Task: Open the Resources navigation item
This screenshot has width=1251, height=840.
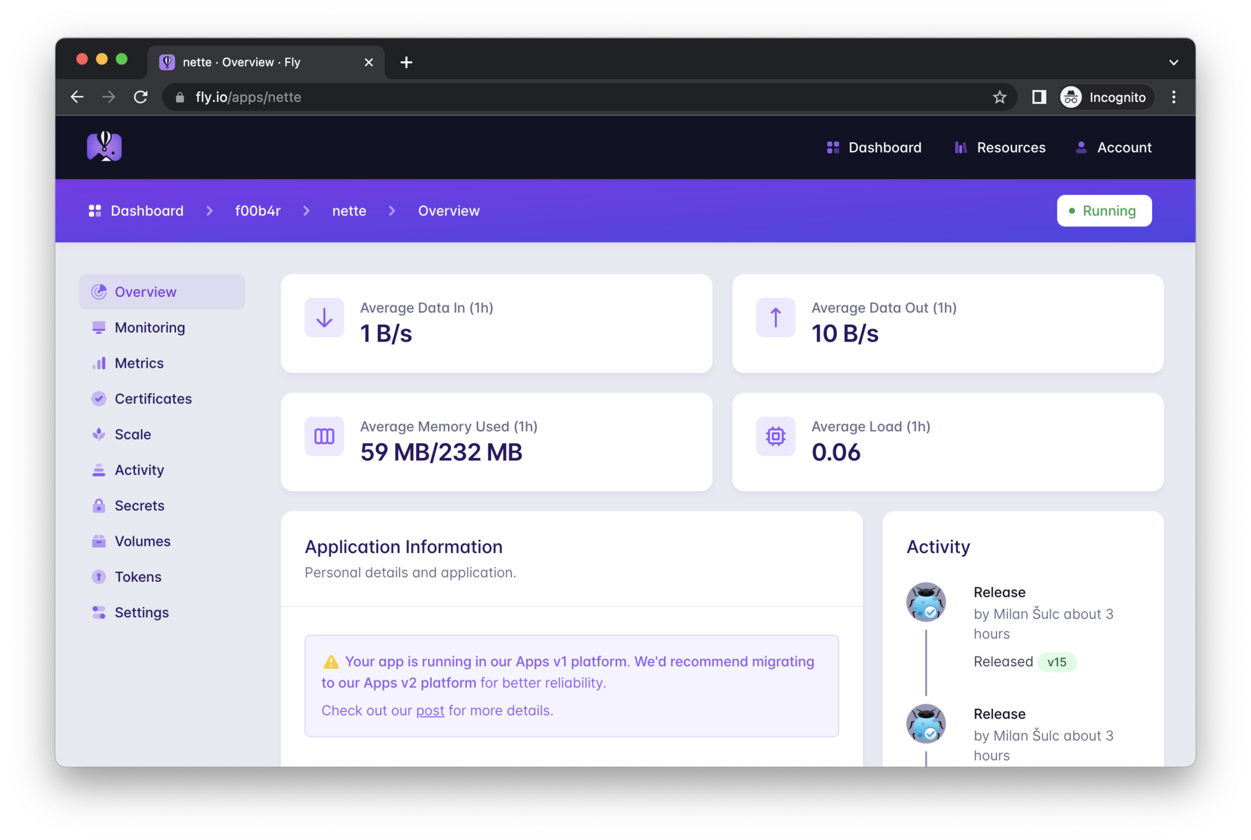Action: [1000, 147]
